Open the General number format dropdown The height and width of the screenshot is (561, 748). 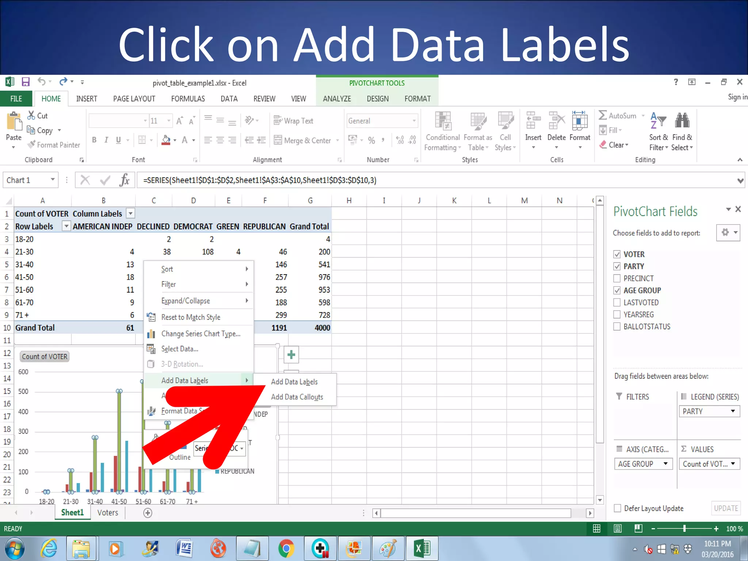pyautogui.click(x=414, y=121)
